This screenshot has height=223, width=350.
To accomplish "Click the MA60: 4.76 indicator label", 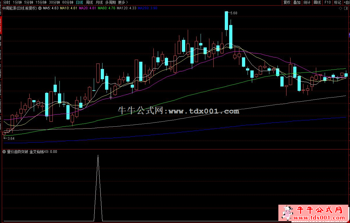I will click(106, 8).
